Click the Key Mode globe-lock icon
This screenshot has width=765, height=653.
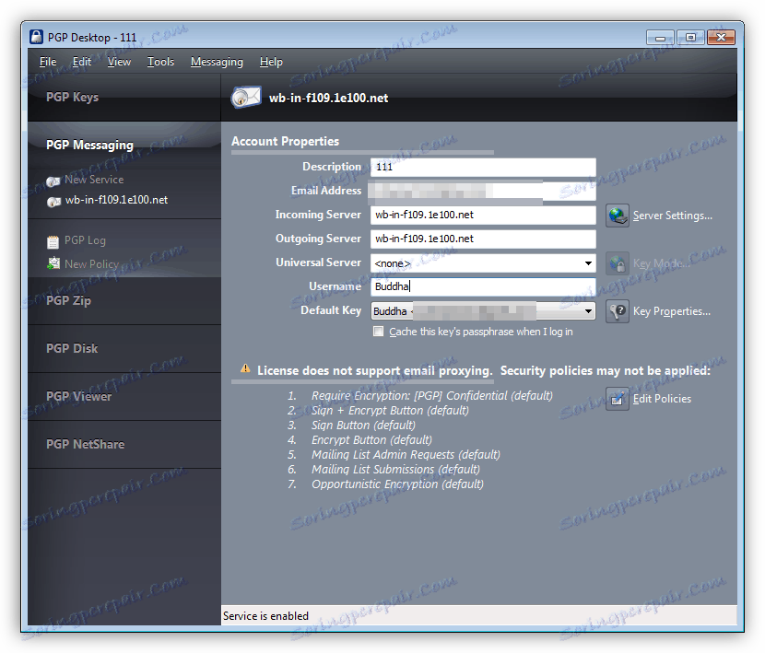[x=618, y=263]
